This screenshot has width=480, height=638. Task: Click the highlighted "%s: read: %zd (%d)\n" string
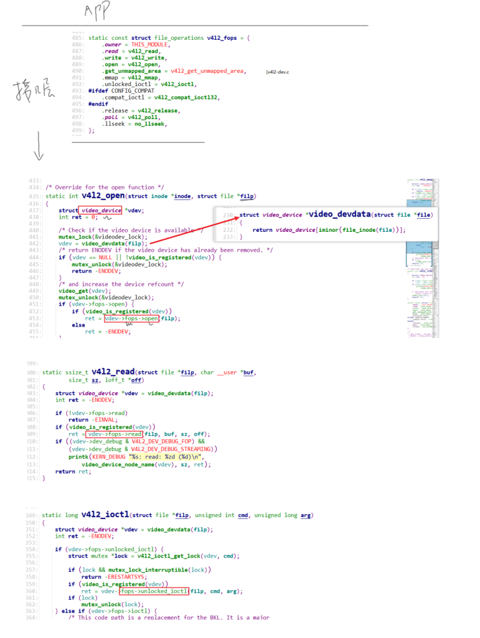pyautogui.click(x=164, y=457)
